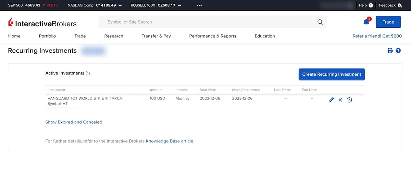
Task: Click the Symbol: VT text
Action: click(x=58, y=104)
